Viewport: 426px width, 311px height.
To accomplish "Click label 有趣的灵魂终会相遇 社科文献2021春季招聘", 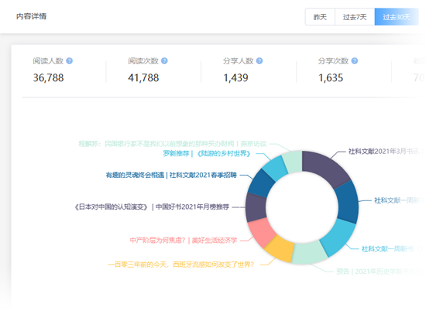I will click(x=171, y=175).
